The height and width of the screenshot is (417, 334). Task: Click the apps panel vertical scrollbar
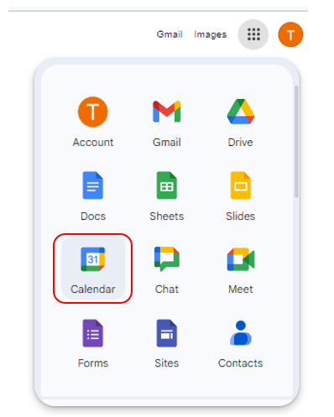(x=296, y=142)
